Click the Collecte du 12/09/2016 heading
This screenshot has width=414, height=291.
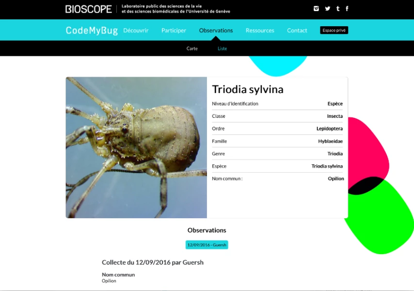tap(152, 262)
